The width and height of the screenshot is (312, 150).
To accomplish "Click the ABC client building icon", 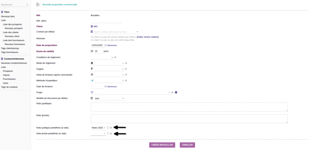I will tap(92, 26).
